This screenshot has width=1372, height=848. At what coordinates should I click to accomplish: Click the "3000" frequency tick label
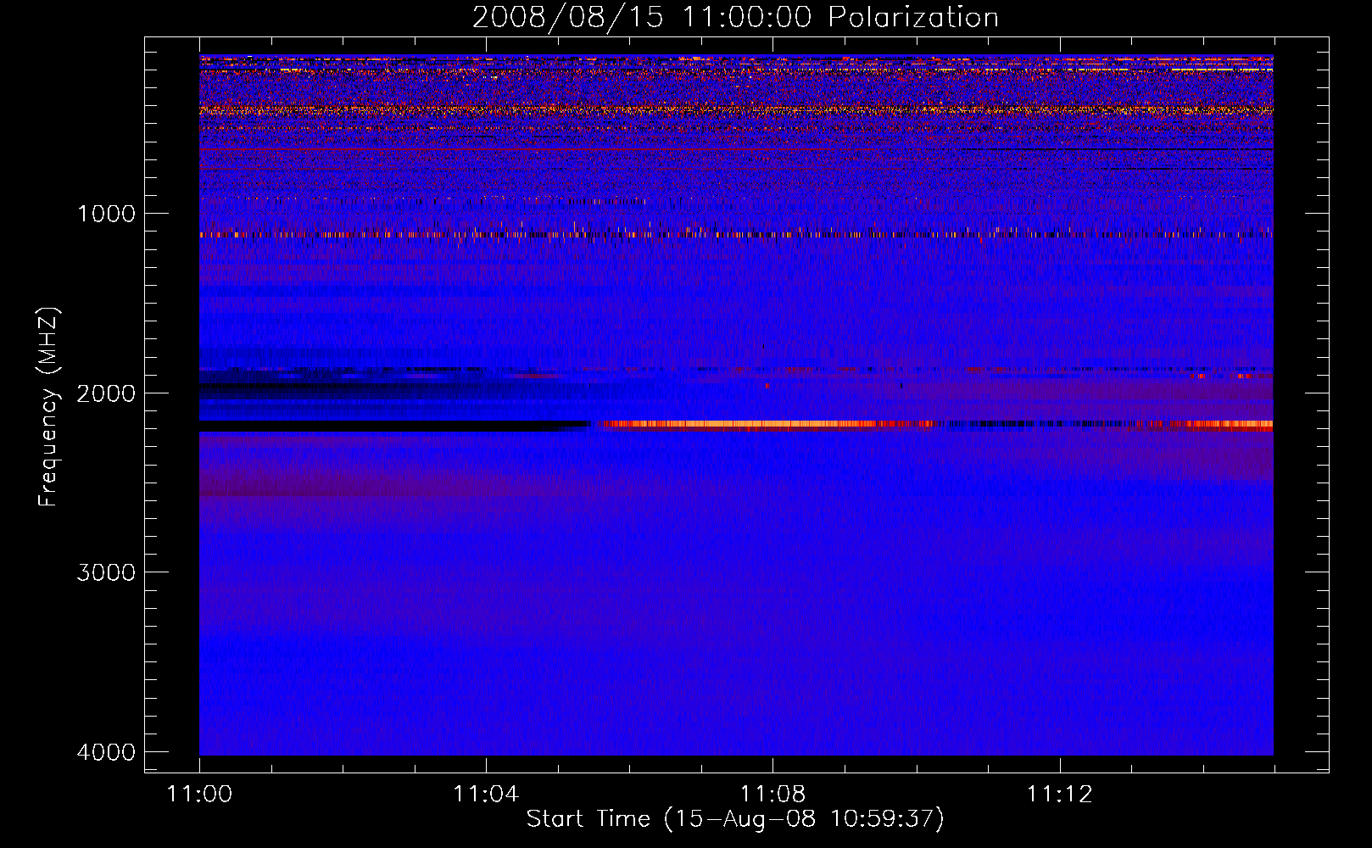coord(106,572)
